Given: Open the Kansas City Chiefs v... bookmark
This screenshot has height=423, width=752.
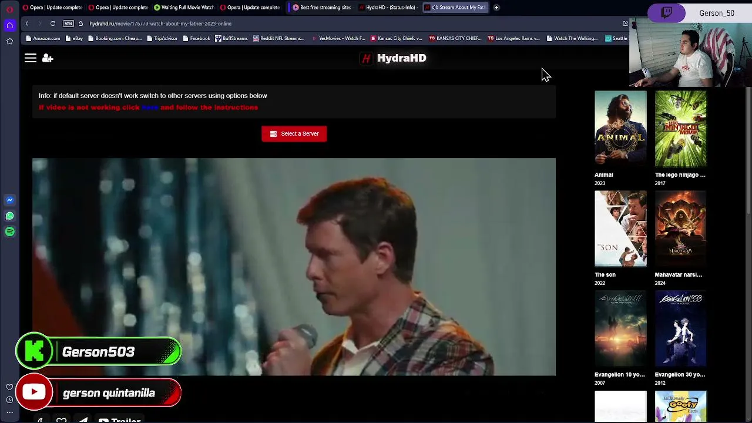Looking at the screenshot, I should click(396, 38).
